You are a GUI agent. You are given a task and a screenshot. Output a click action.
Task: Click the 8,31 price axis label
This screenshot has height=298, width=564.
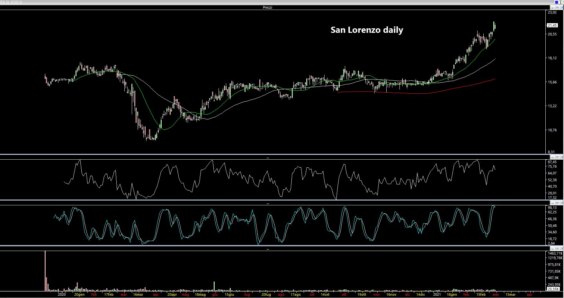coord(551,152)
